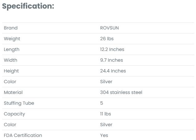Screen dimensions: 196x140
Task: Select the Capacity row label
Action: click(x=14, y=114)
